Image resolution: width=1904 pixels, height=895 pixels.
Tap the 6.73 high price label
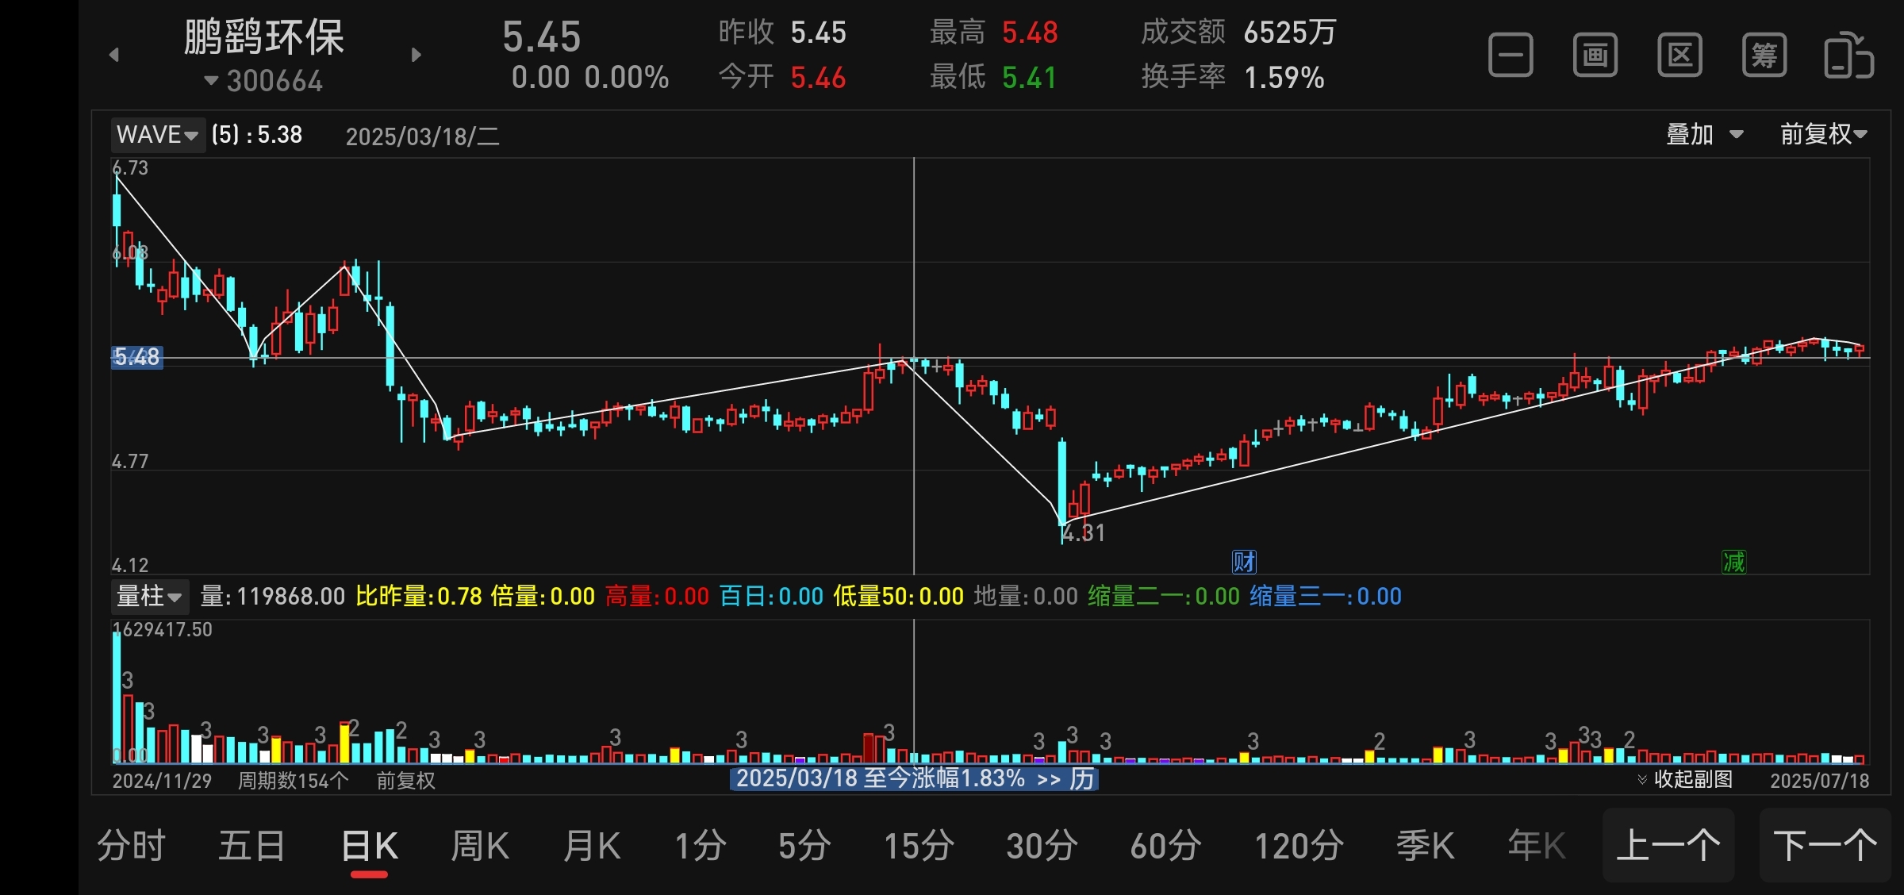[130, 168]
